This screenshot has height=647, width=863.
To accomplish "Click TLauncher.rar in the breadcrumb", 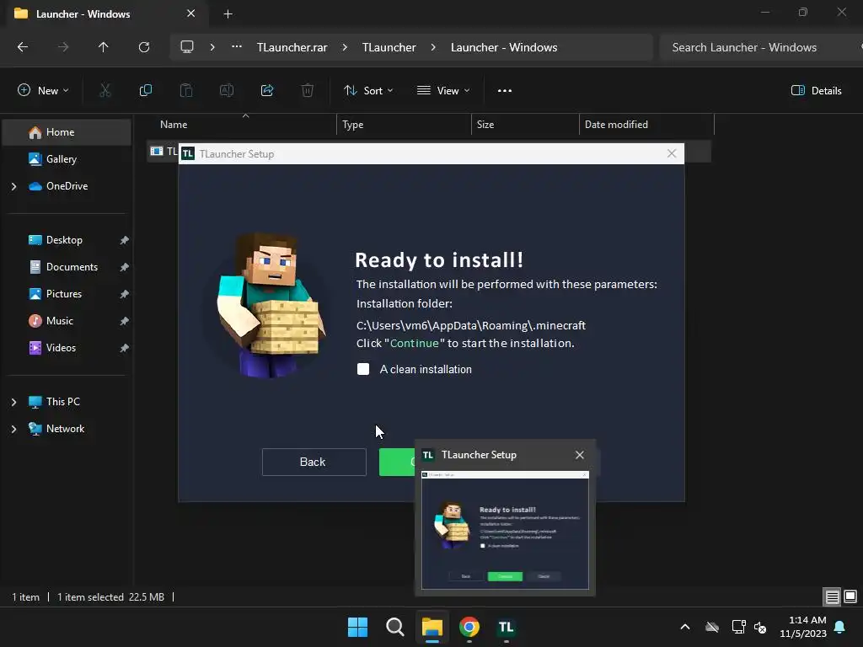I will [x=292, y=47].
